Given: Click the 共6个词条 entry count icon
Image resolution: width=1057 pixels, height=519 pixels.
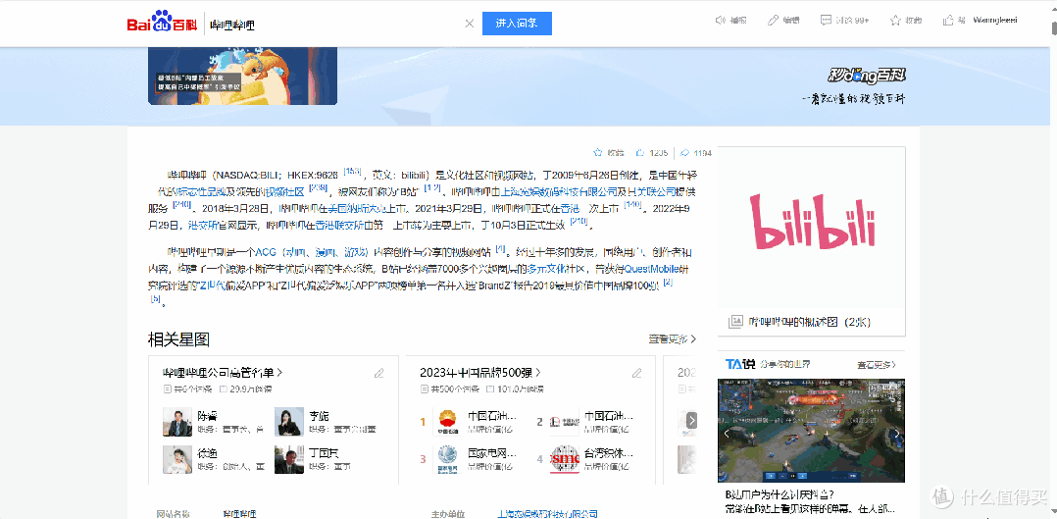Looking at the screenshot, I should [167, 389].
